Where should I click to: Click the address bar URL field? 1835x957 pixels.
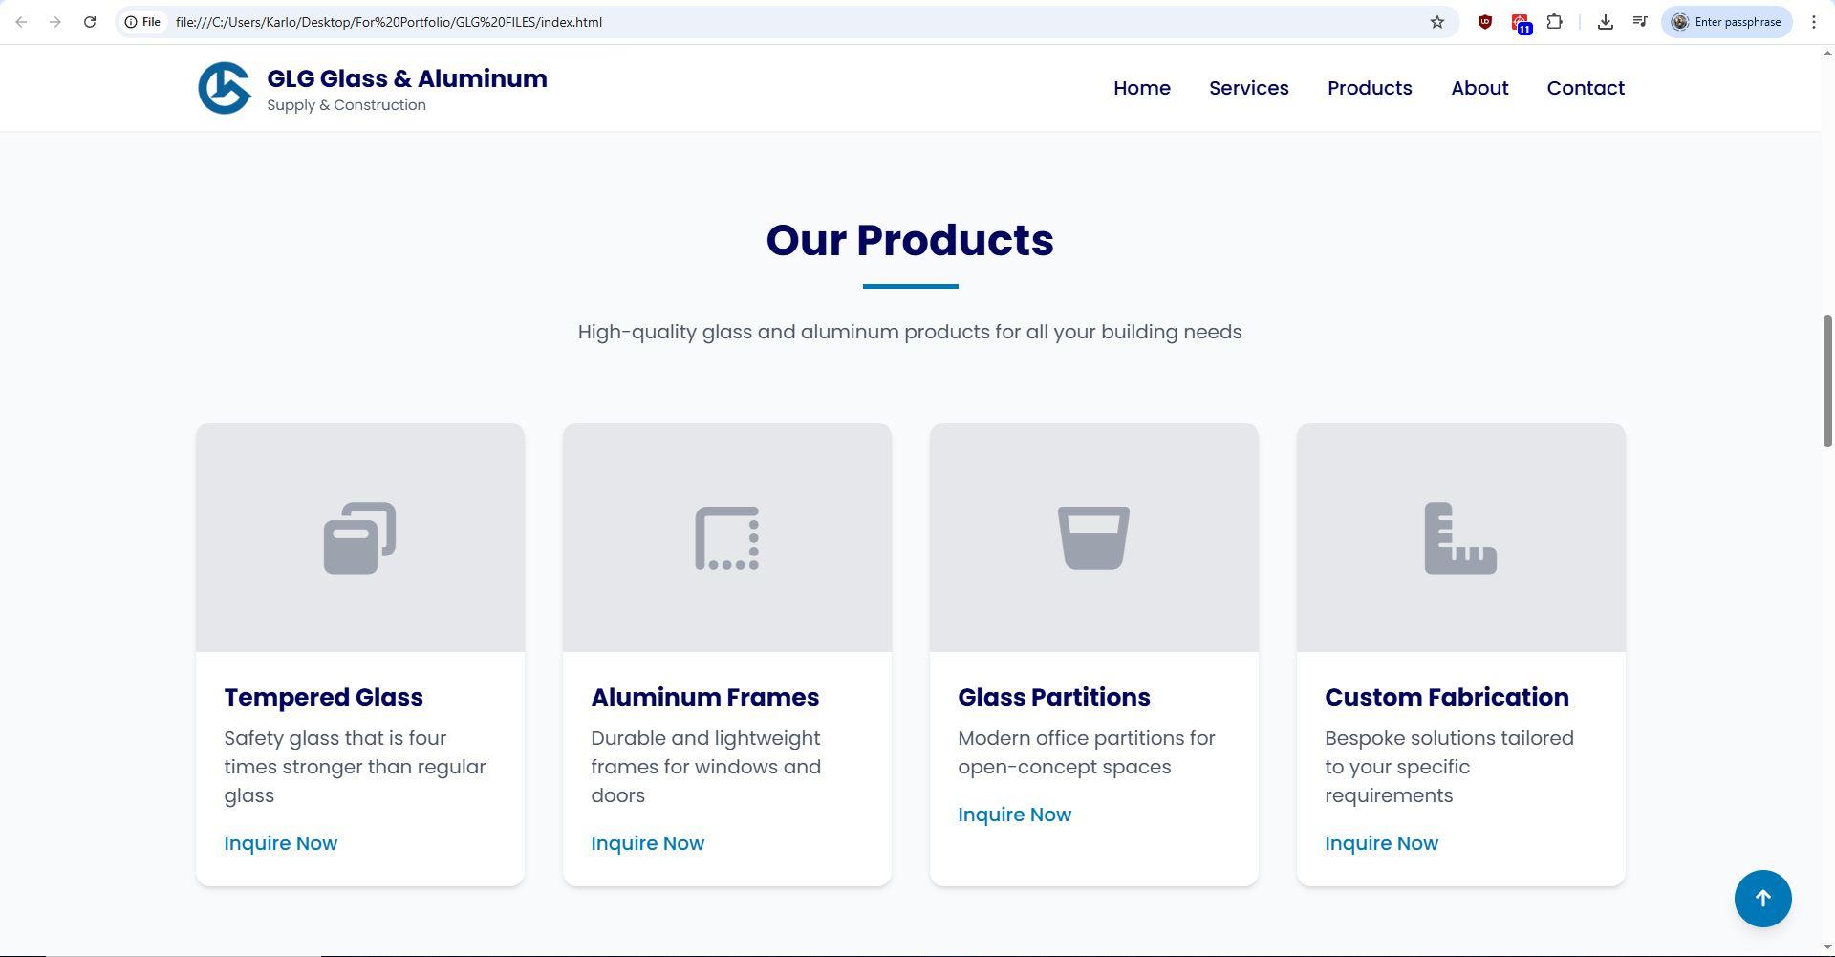click(793, 22)
